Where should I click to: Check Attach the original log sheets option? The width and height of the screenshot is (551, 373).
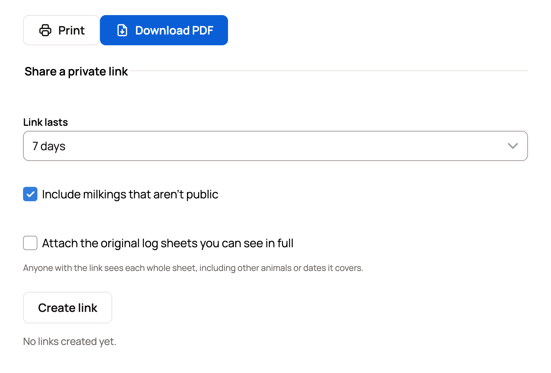click(x=30, y=243)
